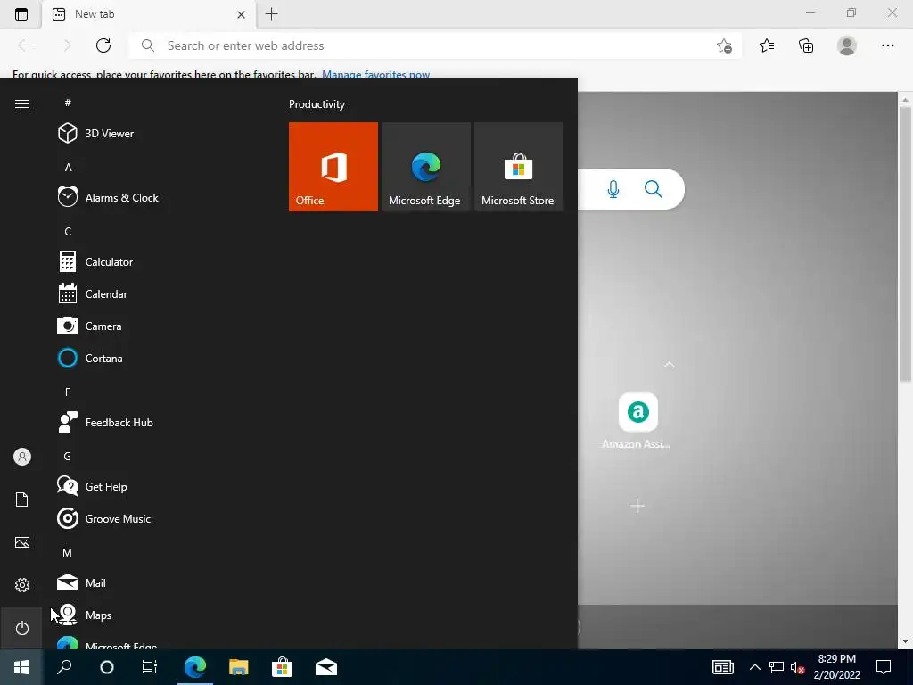Open Microsoft Store from taskbar
Image resolution: width=913 pixels, height=685 pixels.
[282, 667]
